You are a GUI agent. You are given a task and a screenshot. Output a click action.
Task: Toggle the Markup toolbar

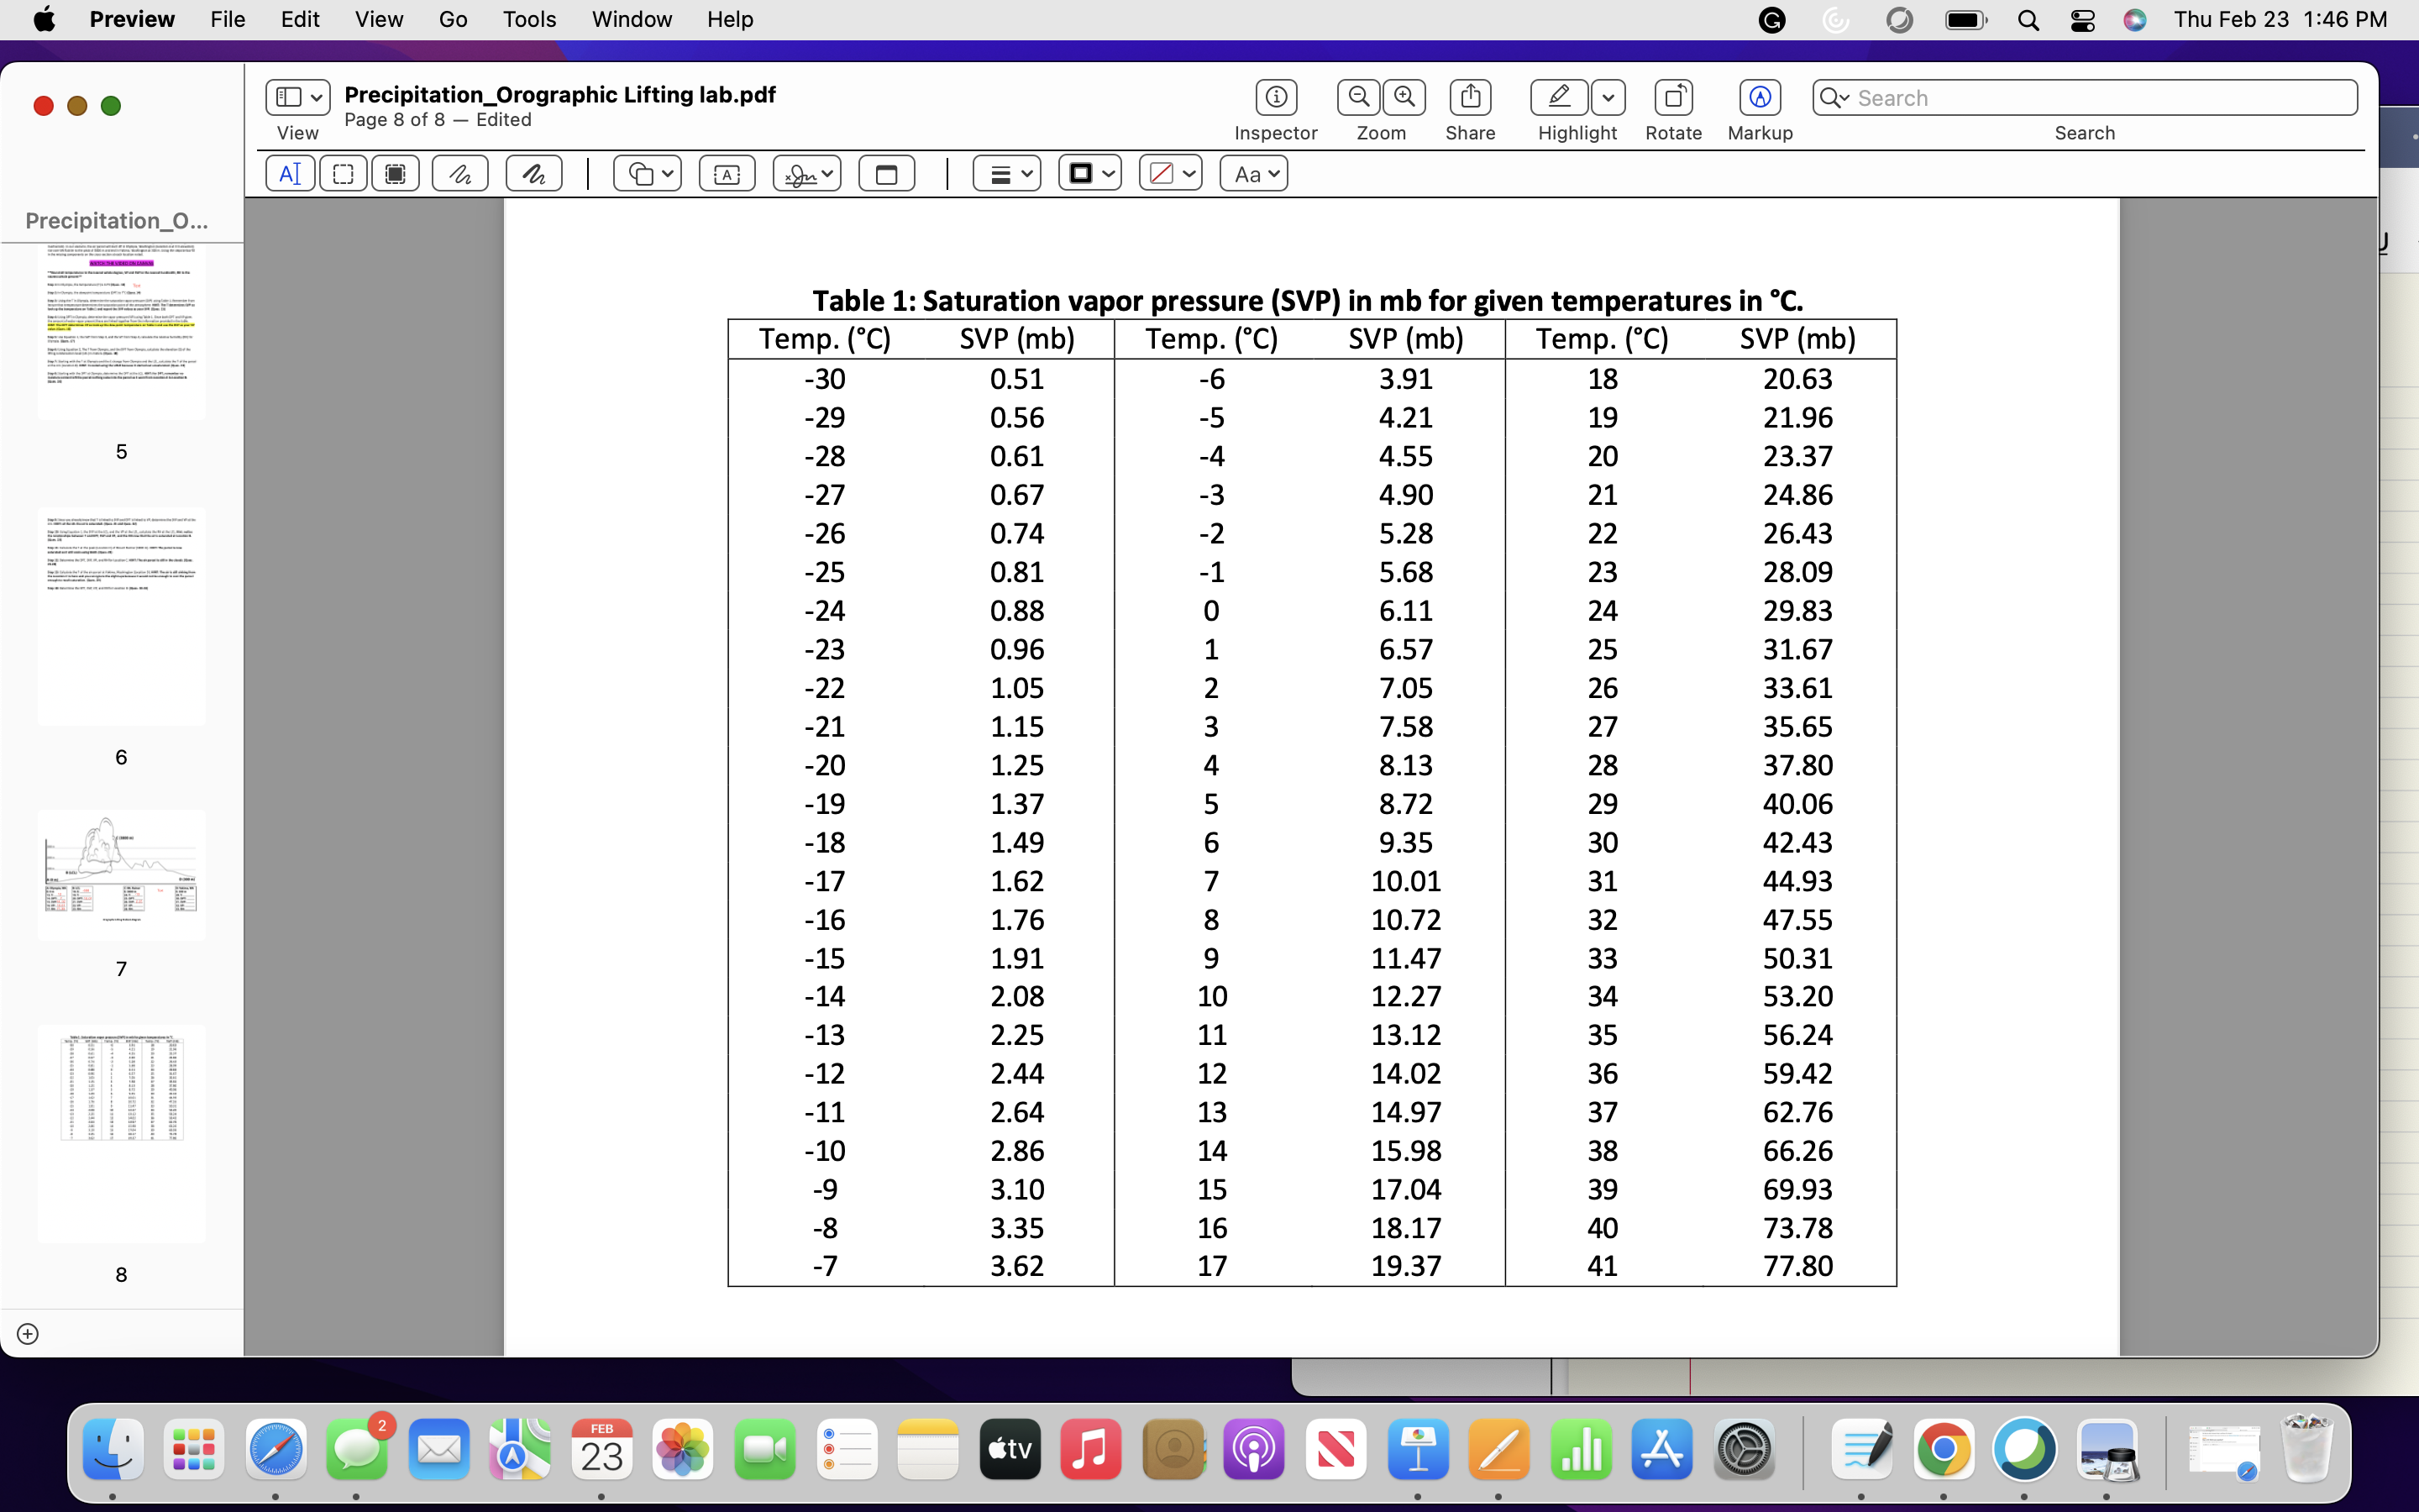point(1760,97)
